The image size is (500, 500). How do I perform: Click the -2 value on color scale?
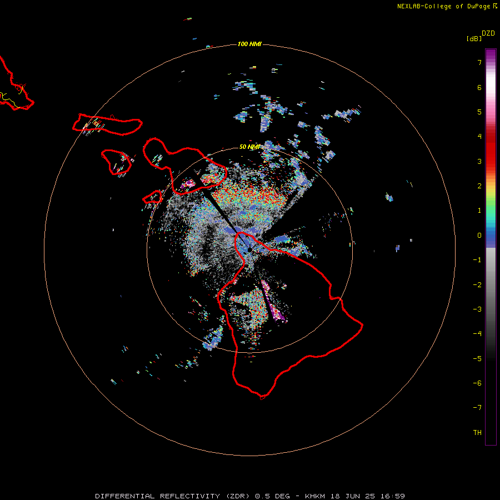tap(477, 285)
